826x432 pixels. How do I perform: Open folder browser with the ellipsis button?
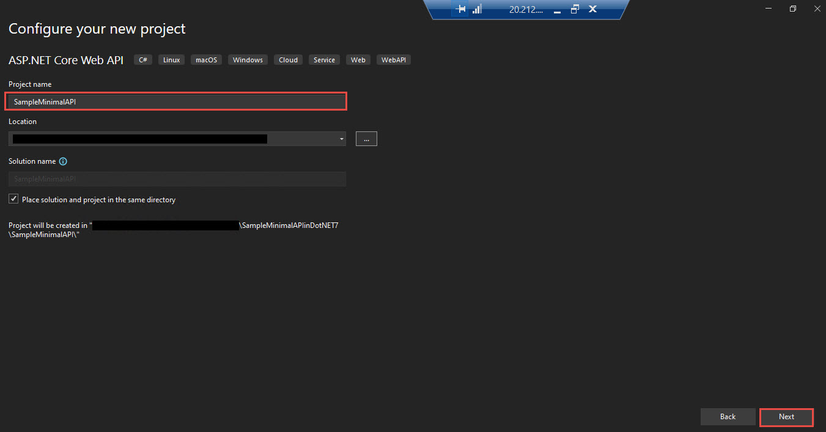pyautogui.click(x=366, y=138)
